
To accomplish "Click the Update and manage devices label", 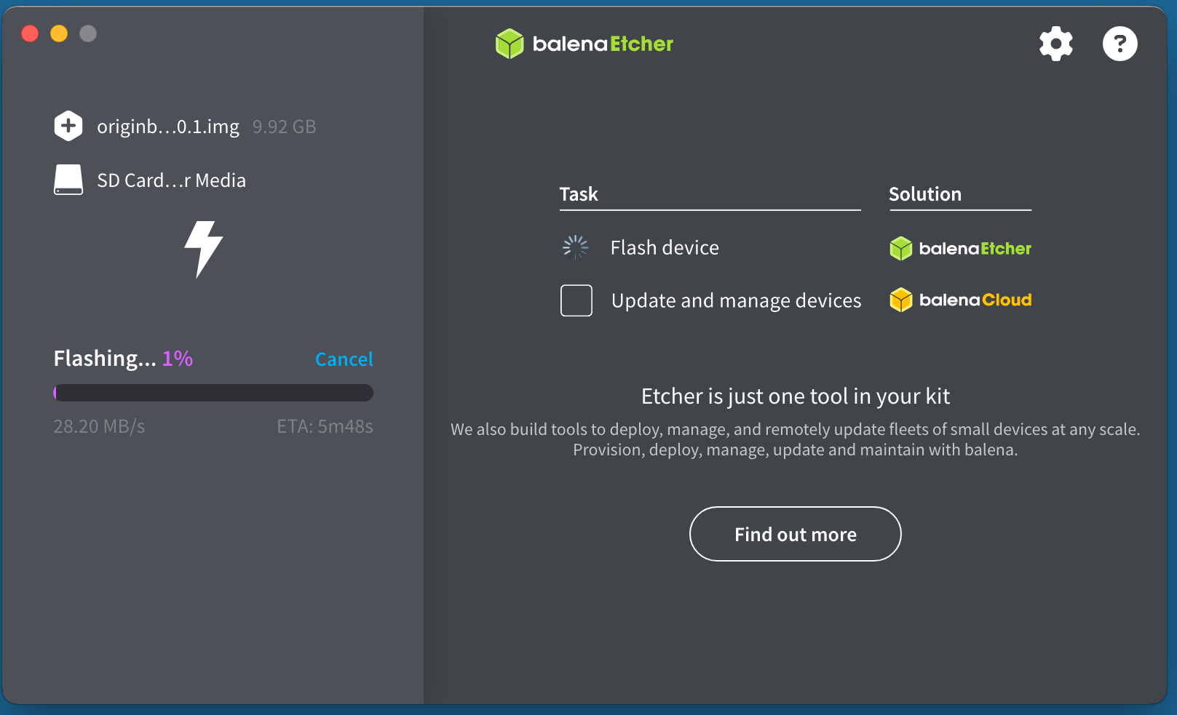I will [736, 301].
